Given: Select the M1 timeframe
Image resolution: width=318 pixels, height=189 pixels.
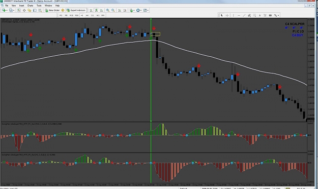Looking at the screenshot, I should (x=61, y=15).
